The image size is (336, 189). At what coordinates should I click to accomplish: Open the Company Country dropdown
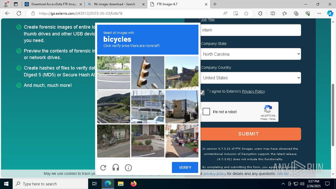coord(251,78)
